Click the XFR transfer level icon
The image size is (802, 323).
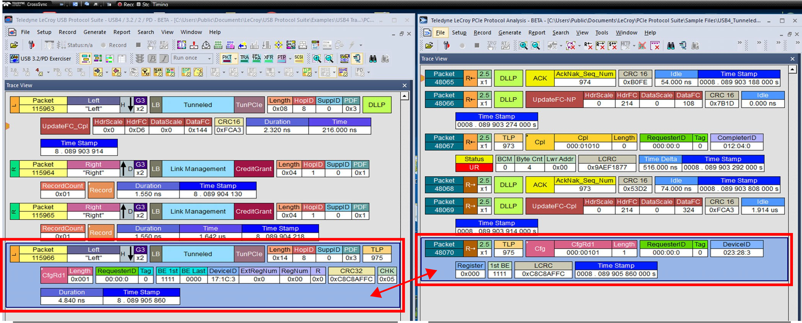(x=268, y=58)
